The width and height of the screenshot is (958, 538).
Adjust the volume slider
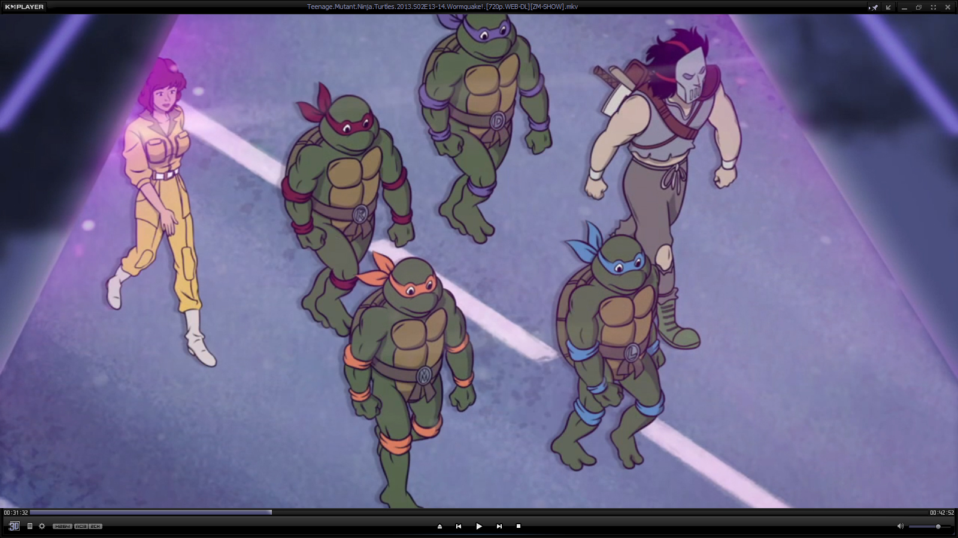click(x=929, y=527)
